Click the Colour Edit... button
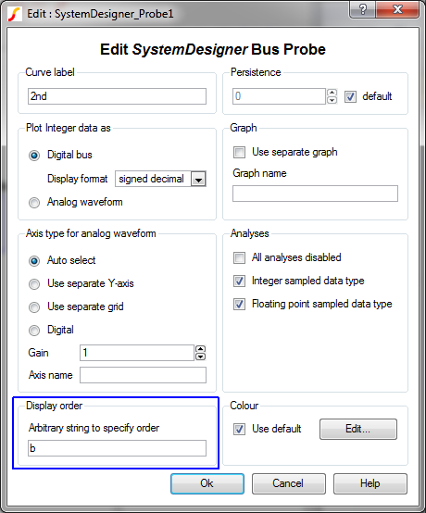Viewport: 426px width, 513px height. coord(358,429)
